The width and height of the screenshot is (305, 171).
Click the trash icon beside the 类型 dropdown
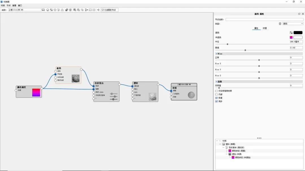(280, 24)
